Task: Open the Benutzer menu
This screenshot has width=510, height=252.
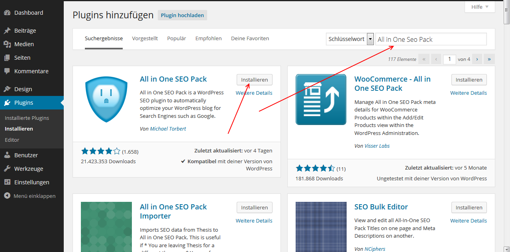Action: 32,155
